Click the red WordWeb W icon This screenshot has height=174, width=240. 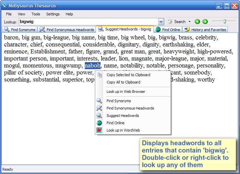(99, 130)
